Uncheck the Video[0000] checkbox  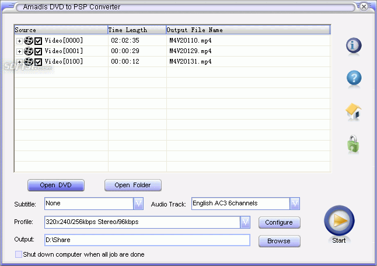39,41
